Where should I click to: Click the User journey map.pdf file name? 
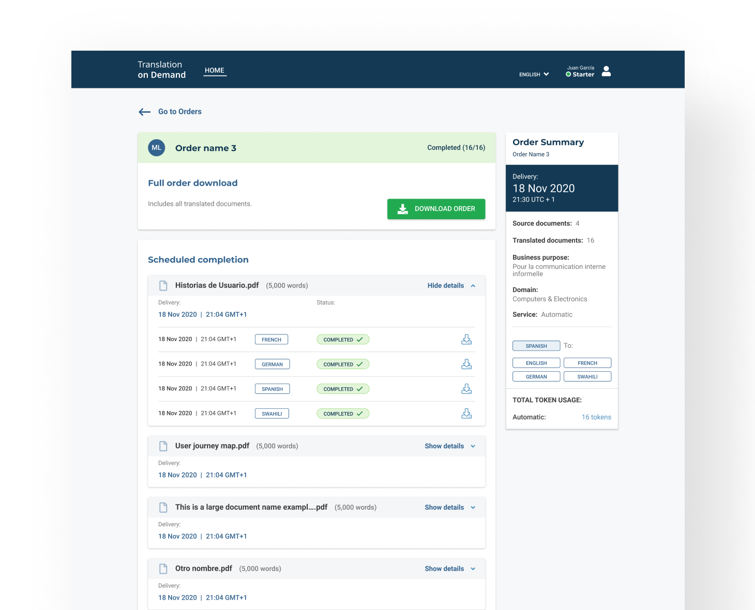click(x=212, y=446)
